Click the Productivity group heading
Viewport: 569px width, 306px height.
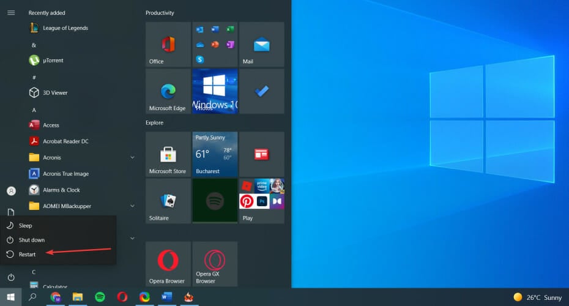pos(160,13)
